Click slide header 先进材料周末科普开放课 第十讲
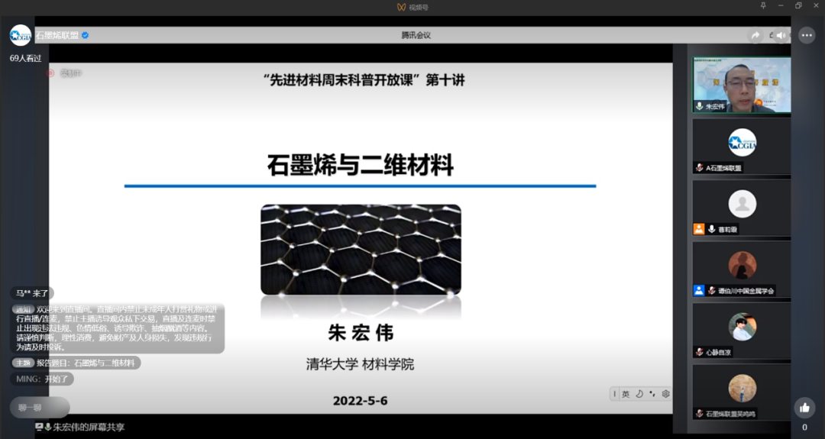Viewport: 825px width, 439px height. pyautogui.click(x=364, y=80)
